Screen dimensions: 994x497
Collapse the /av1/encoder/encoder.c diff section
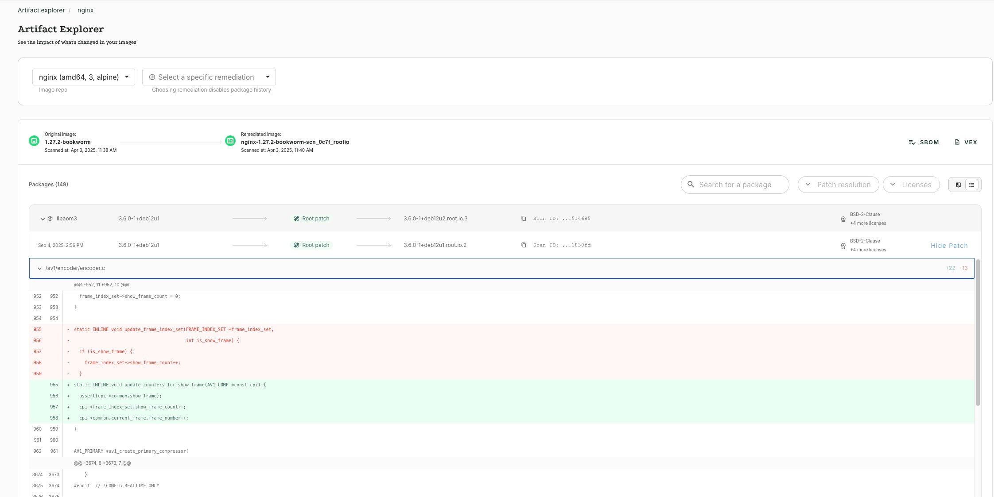pos(40,268)
